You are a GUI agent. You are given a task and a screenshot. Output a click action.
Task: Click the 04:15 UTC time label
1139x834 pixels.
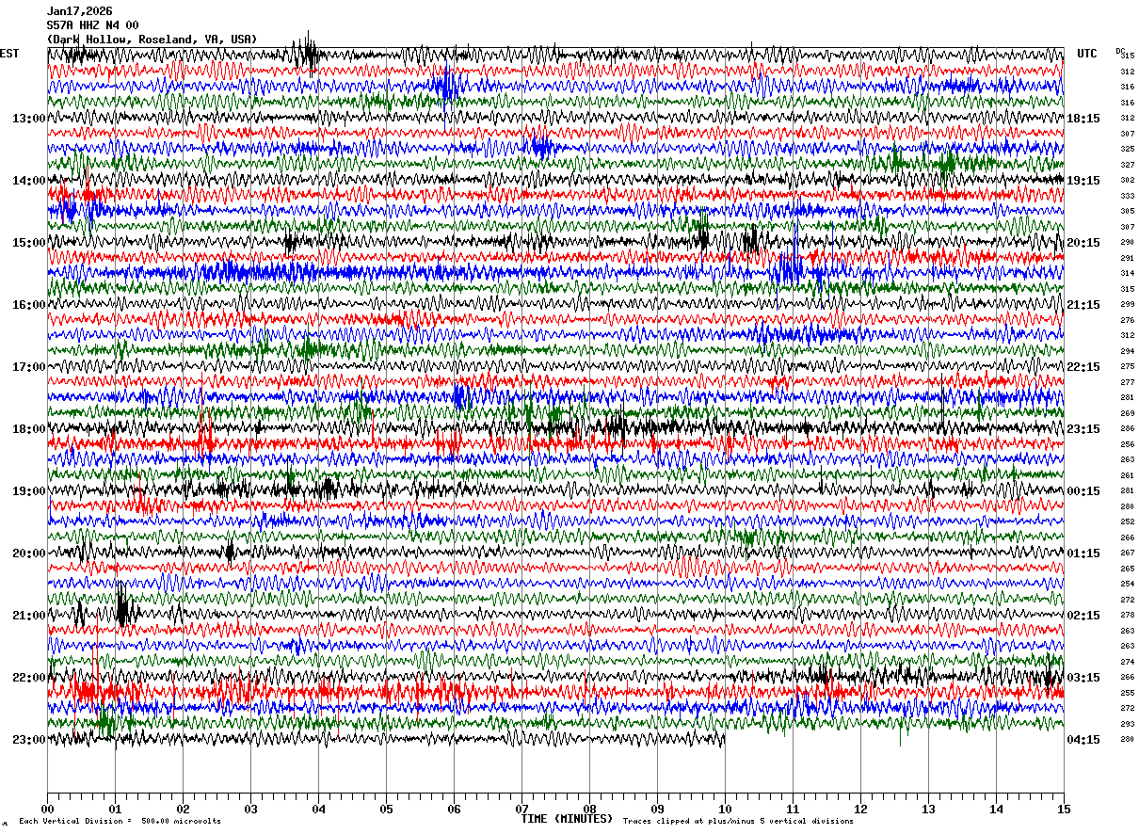pos(1083,739)
